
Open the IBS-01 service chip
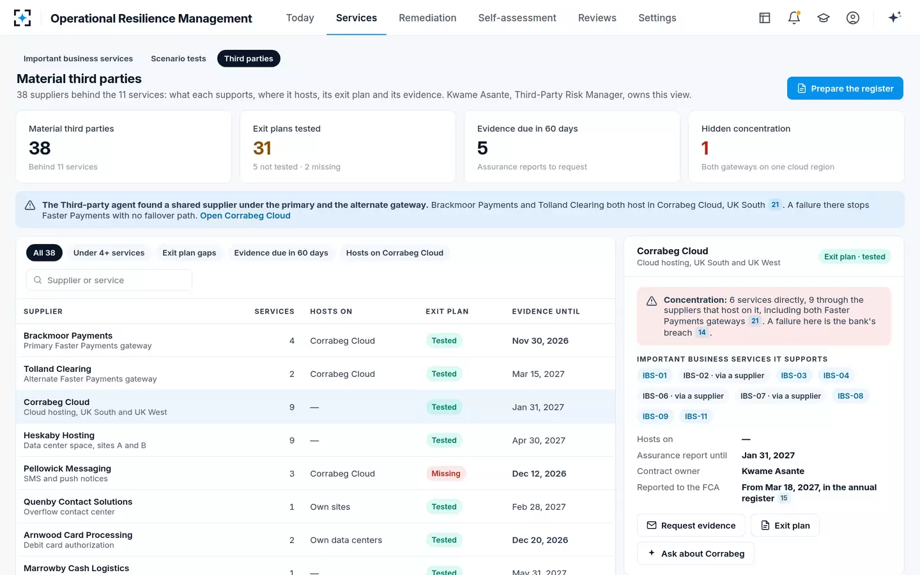[x=655, y=376]
